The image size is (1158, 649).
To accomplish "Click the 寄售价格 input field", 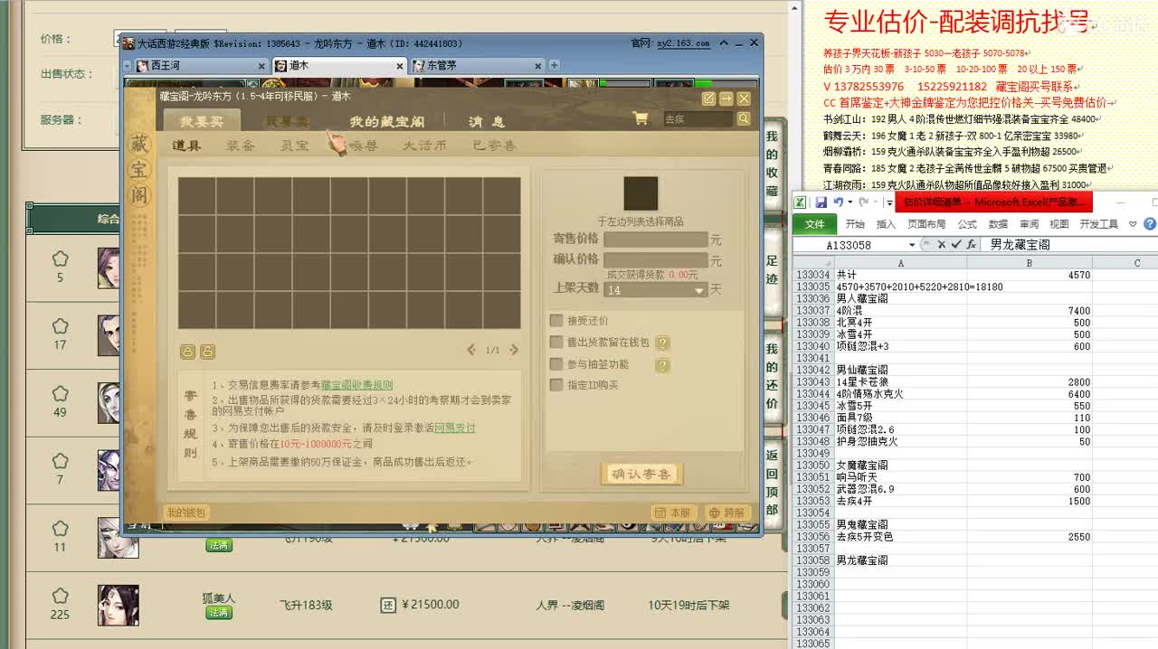I will pos(656,240).
